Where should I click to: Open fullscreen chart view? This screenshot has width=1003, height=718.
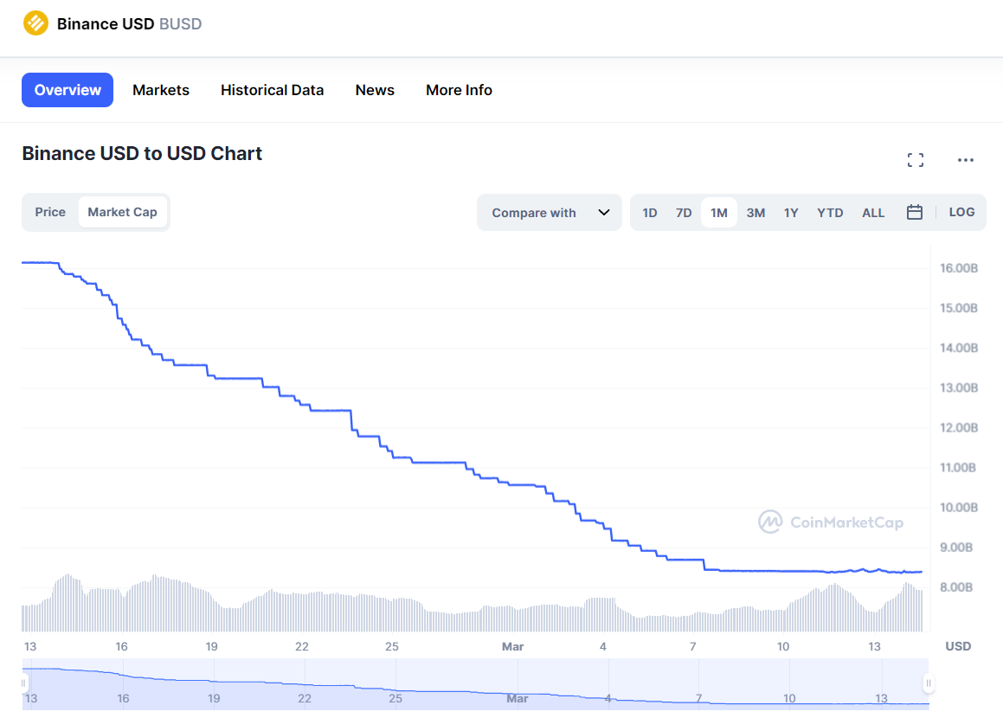point(915,160)
